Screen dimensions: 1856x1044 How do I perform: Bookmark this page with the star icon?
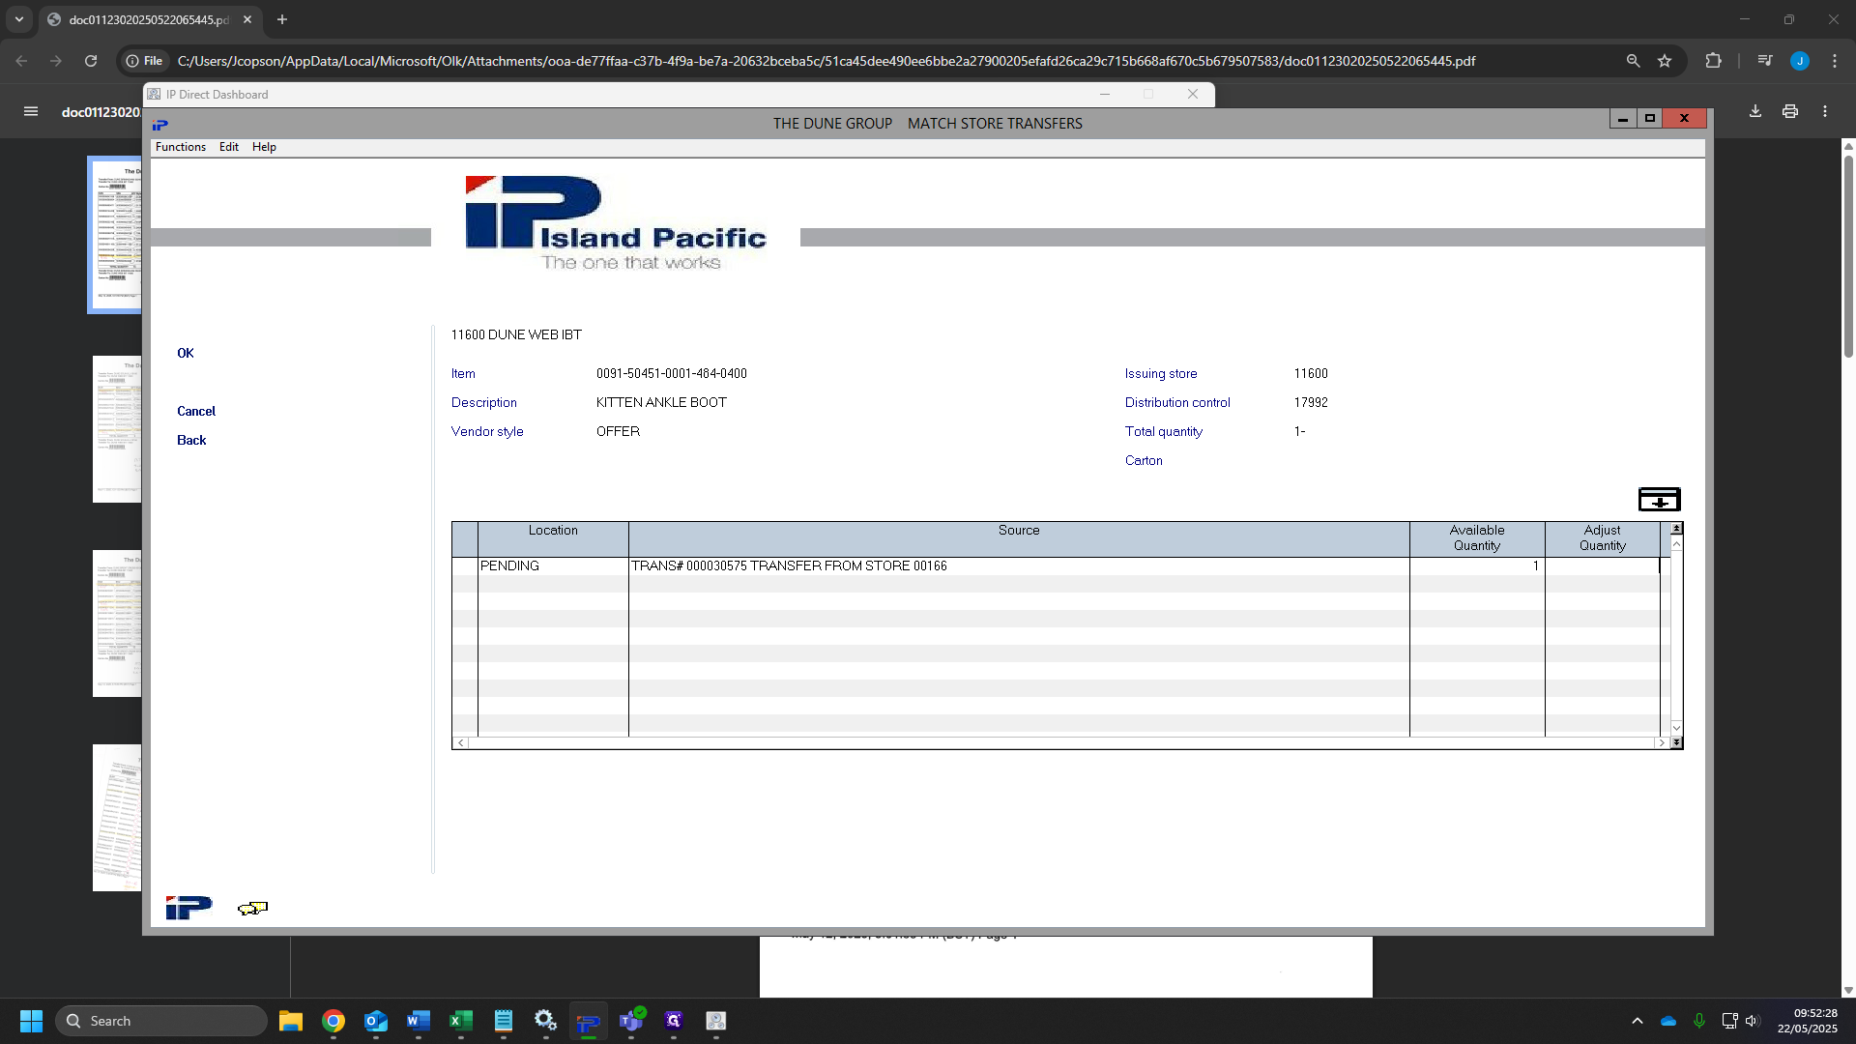[x=1665, y=61]
